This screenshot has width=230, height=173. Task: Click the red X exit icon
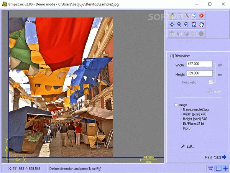[x=201, y=16]
